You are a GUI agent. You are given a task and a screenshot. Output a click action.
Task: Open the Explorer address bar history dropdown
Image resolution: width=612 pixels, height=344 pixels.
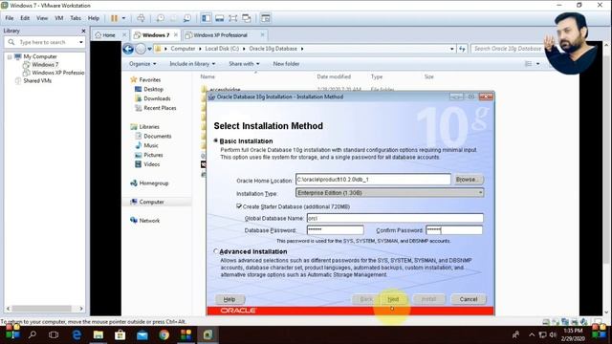[x=452, y=49]
